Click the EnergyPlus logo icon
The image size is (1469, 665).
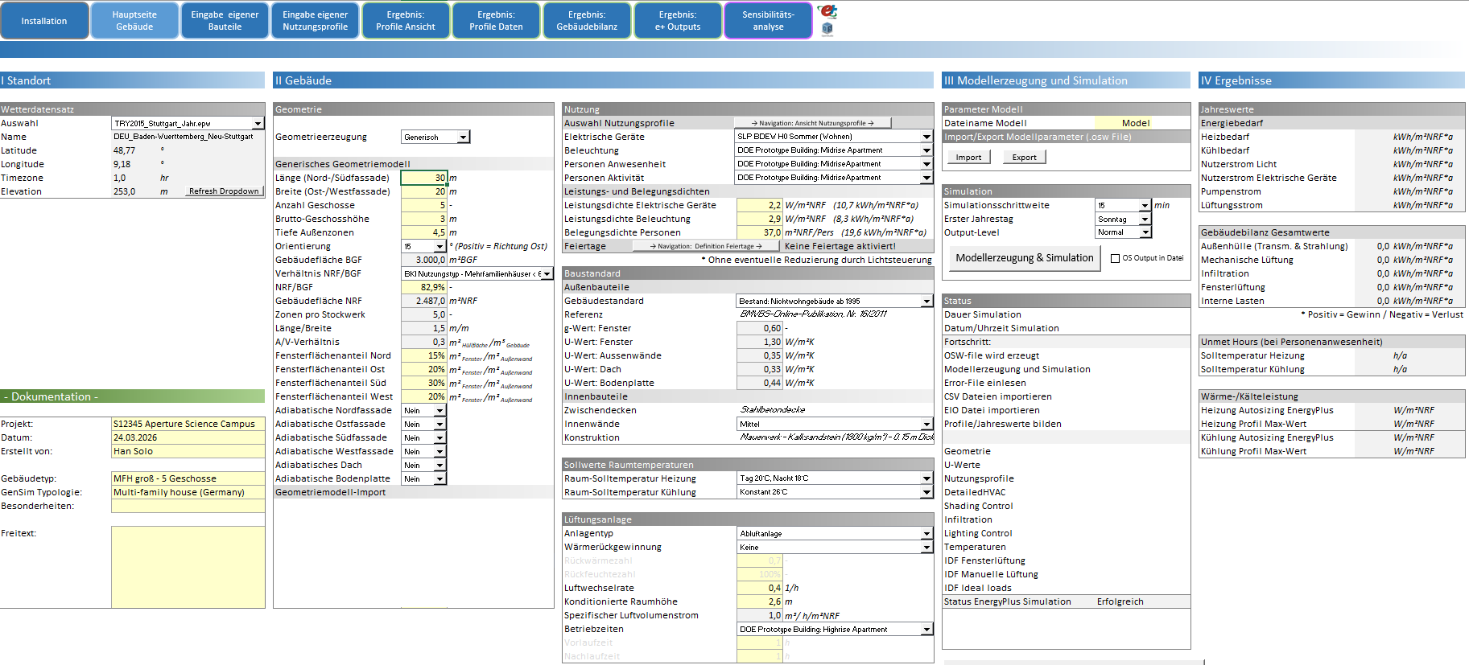[827, 11]
